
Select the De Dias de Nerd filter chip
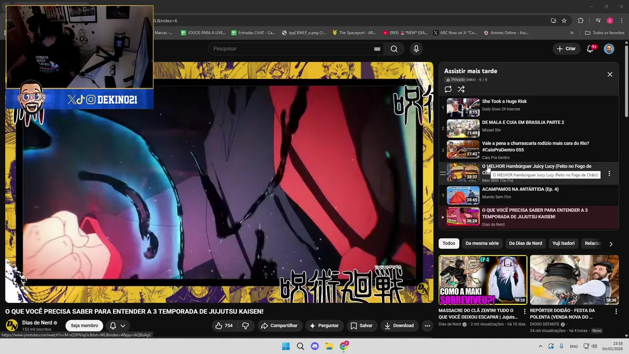pyautogui.click(x=525, y=243)
